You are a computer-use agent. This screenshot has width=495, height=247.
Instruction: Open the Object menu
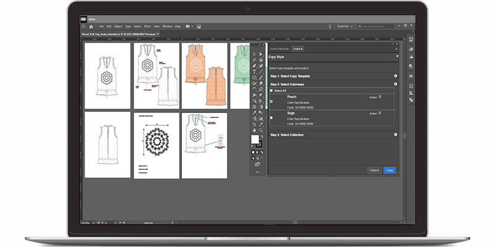(x=118, y=27)
